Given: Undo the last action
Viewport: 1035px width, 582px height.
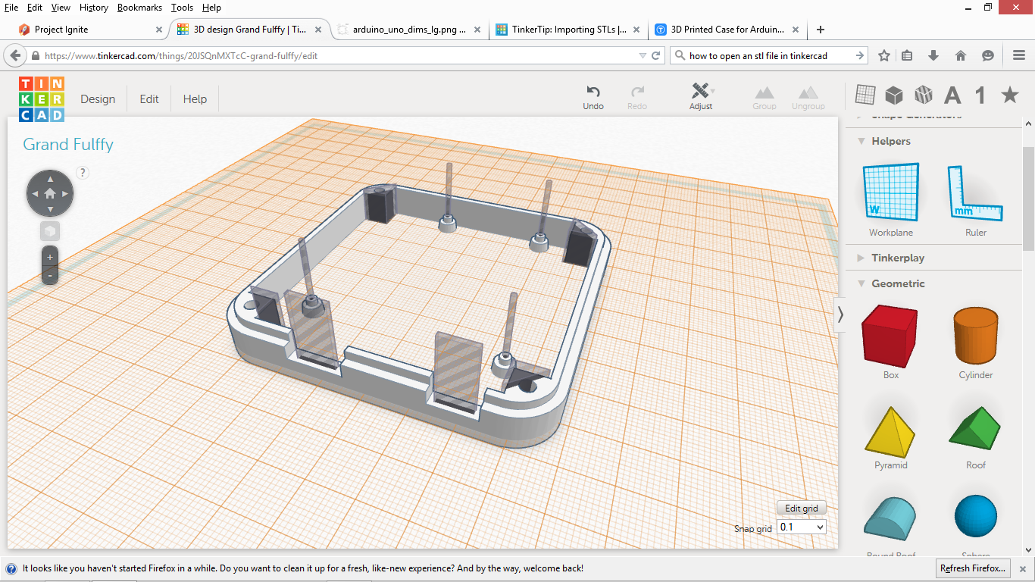Looking at the screenshot, I should (x=593, y=97).
